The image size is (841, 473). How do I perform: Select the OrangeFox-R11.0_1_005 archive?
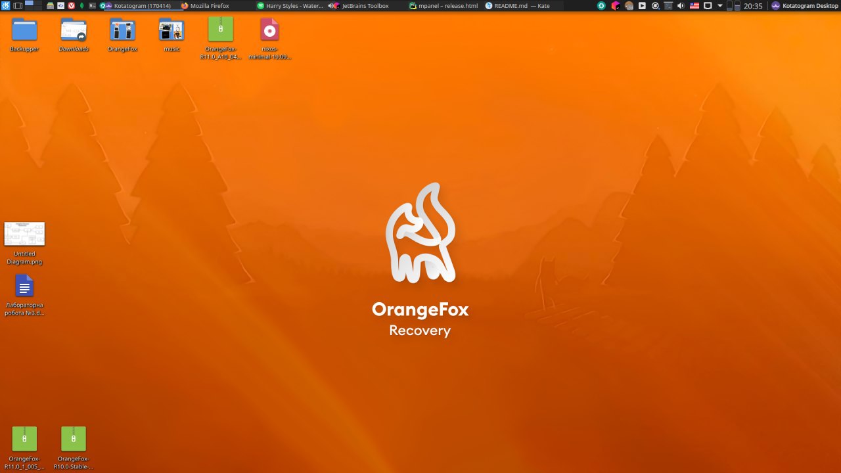[x=24, y=448]
